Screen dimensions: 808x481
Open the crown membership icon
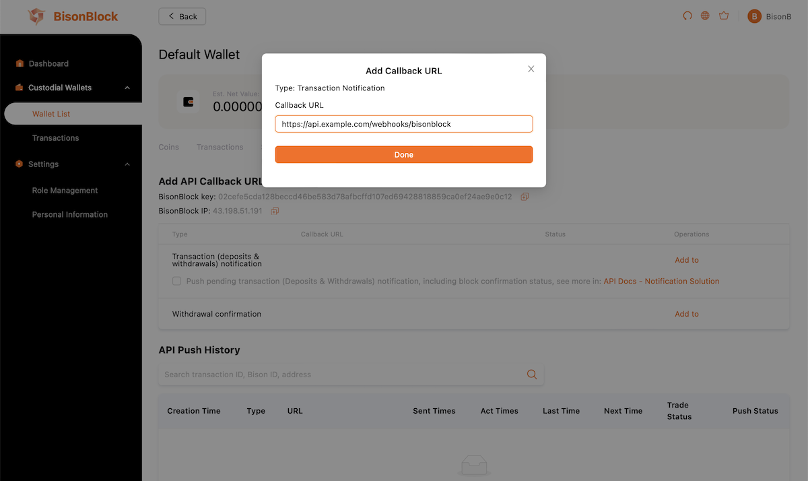click(724, 15)
